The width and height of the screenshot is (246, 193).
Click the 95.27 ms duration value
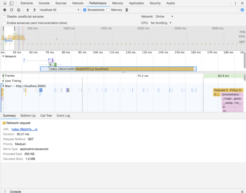point(23,134)
